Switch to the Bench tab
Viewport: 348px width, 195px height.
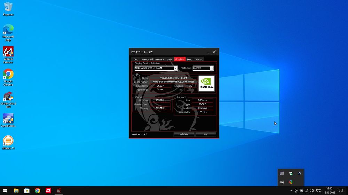(x=190, y=60)
